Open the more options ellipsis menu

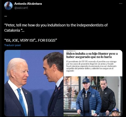(121, 4)
